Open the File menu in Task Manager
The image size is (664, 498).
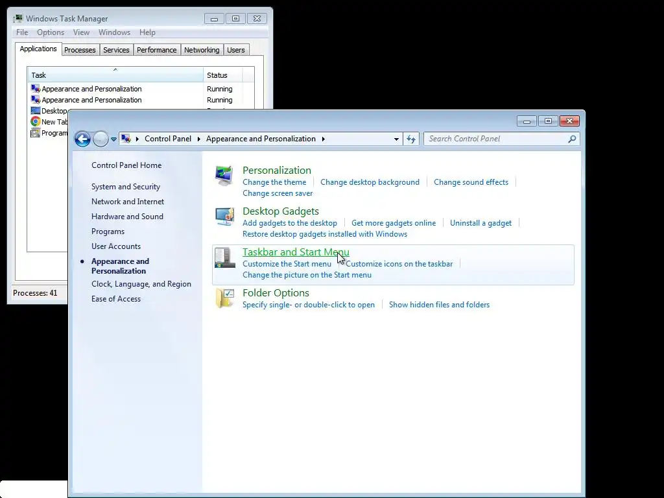pyautogui.click(x=22, y=32)
